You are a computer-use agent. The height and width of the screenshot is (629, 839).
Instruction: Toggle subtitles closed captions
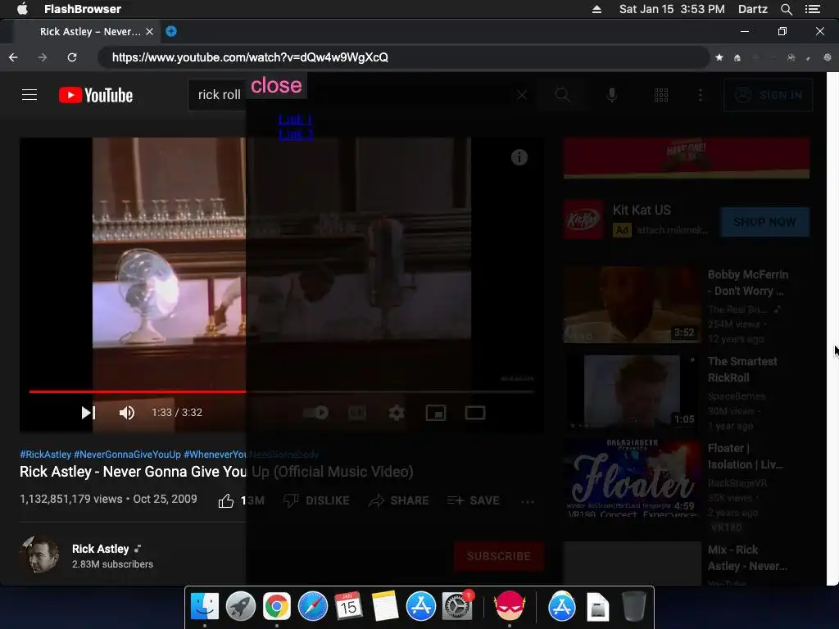click(357, 413)
